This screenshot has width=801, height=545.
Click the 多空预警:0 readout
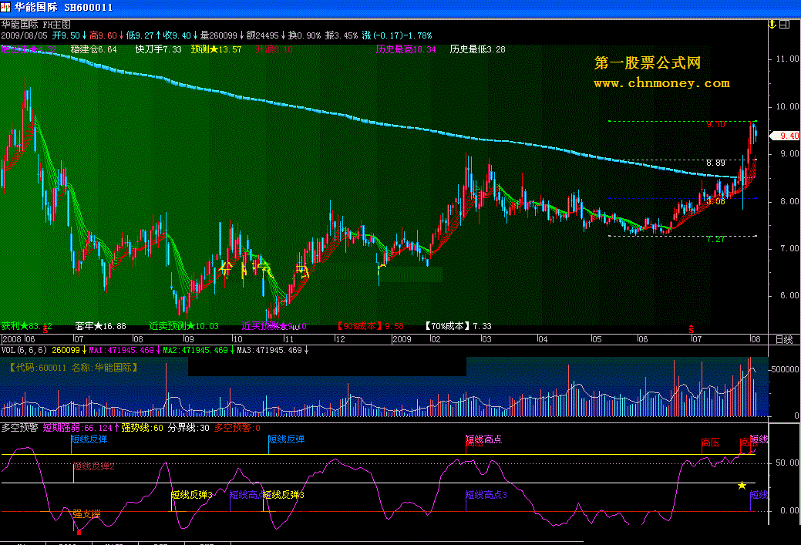click(237, 428)
